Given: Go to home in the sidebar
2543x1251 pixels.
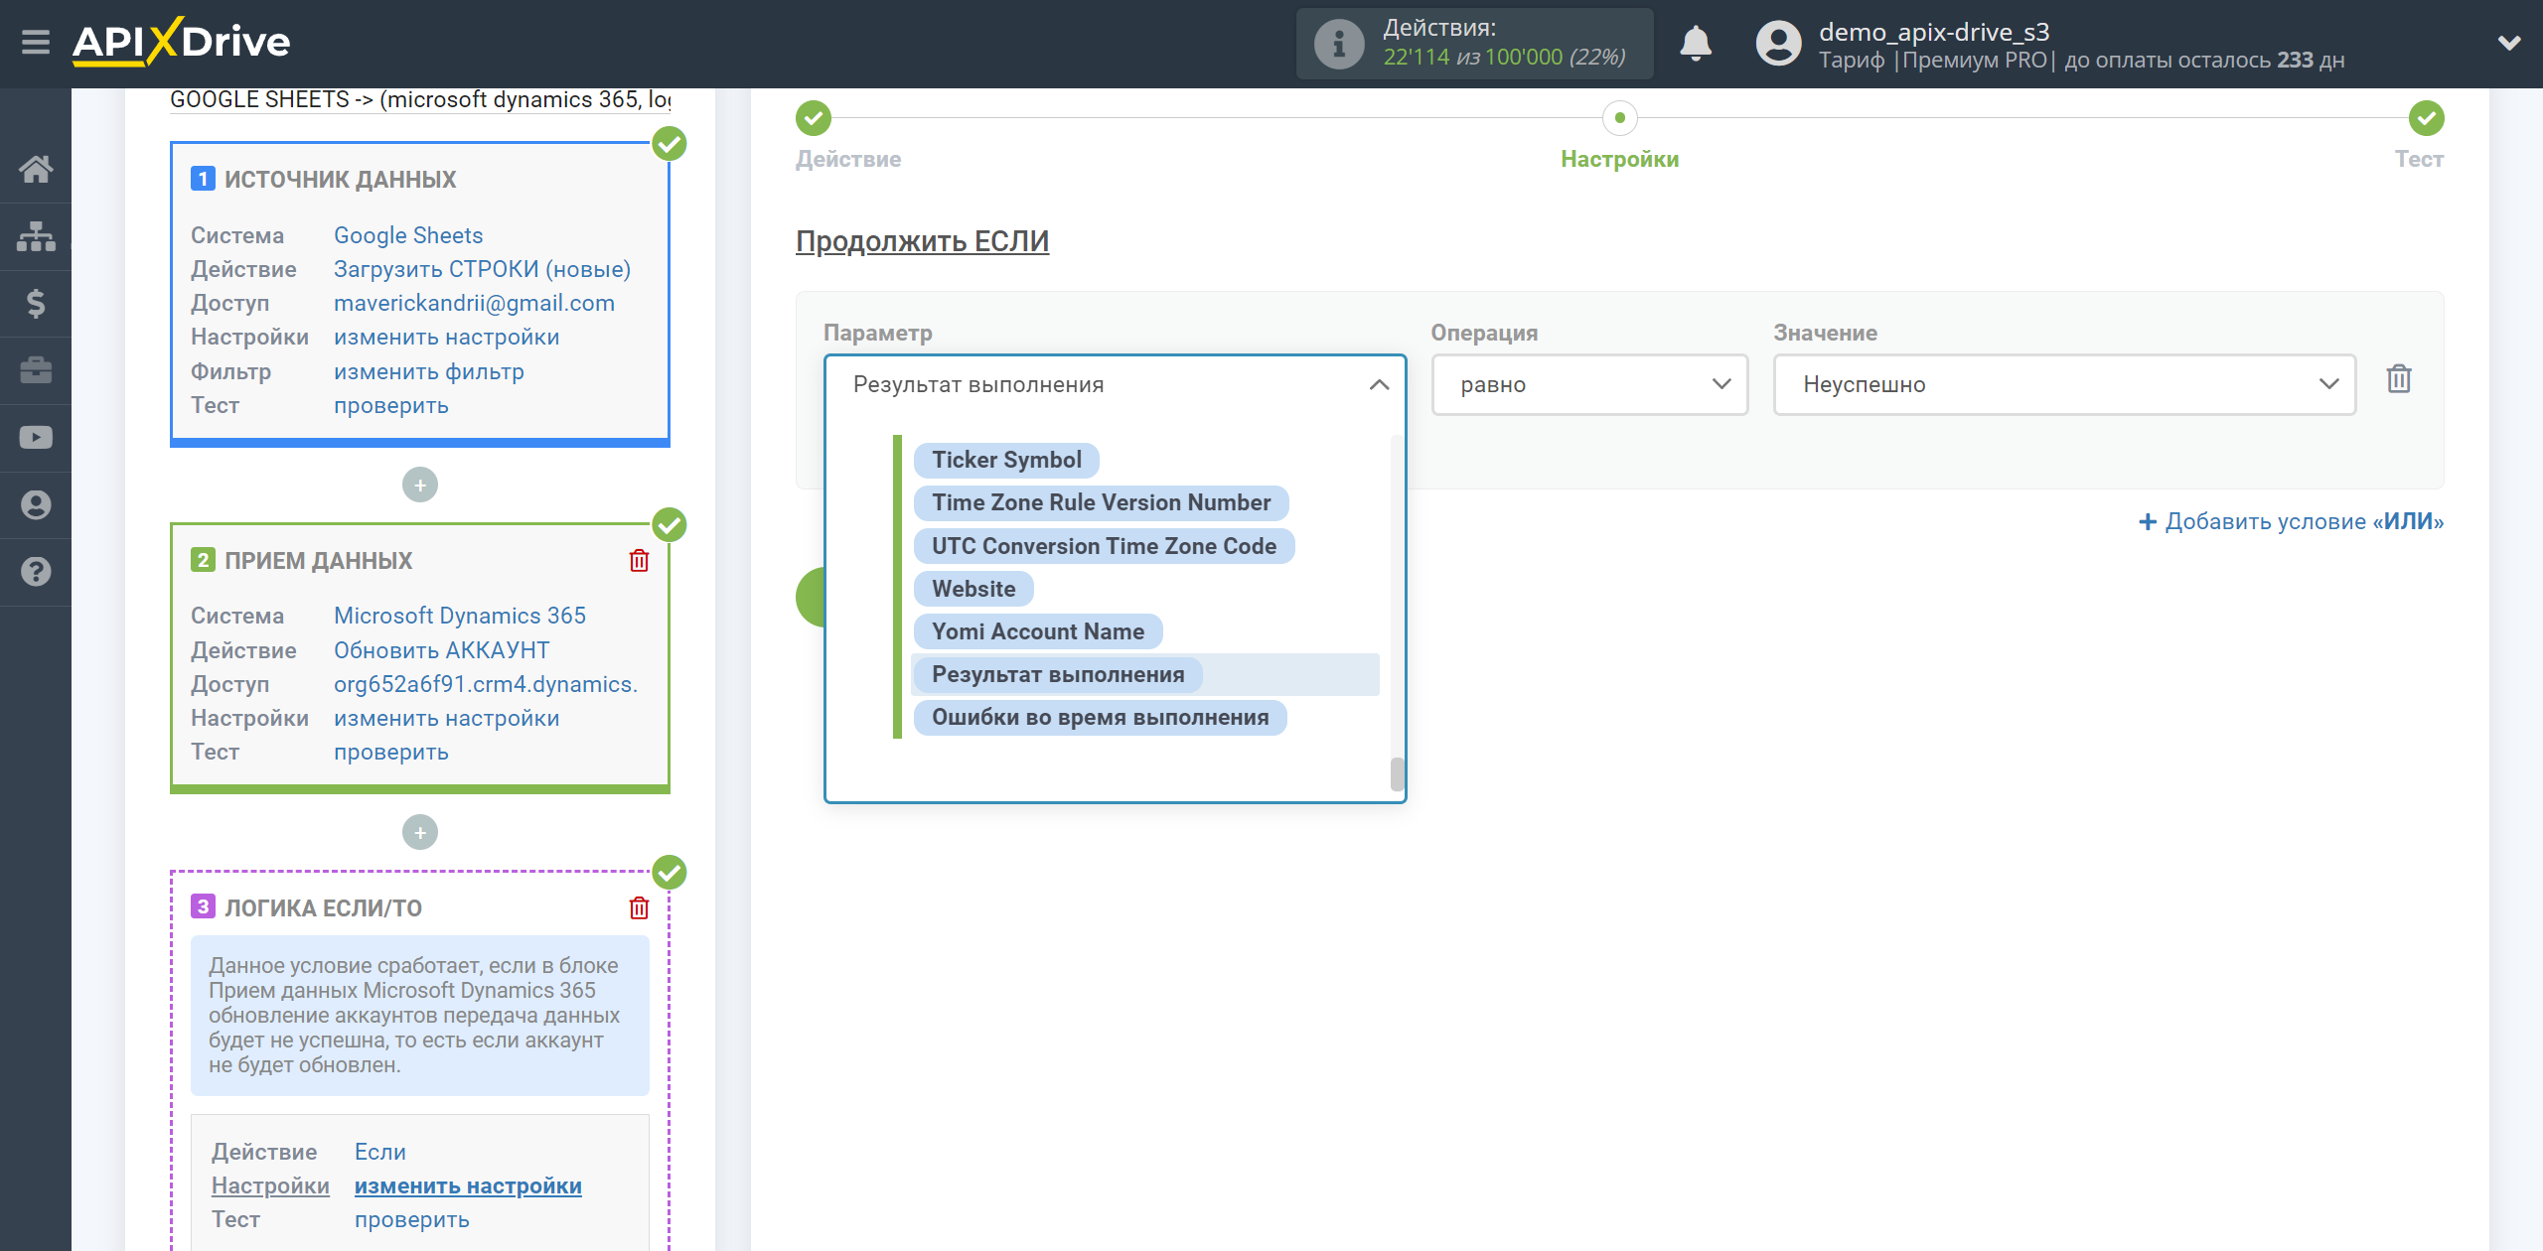Looking at the screenshot, I should (x=36, y=169).
